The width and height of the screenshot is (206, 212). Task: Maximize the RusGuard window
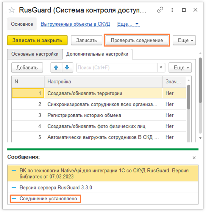(184, 10)
